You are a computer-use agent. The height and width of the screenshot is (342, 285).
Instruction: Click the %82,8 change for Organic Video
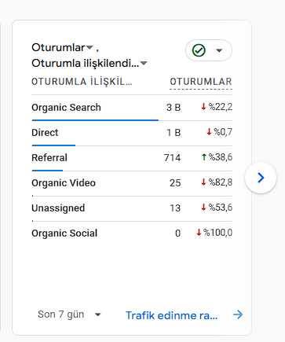tap(217, 182)
